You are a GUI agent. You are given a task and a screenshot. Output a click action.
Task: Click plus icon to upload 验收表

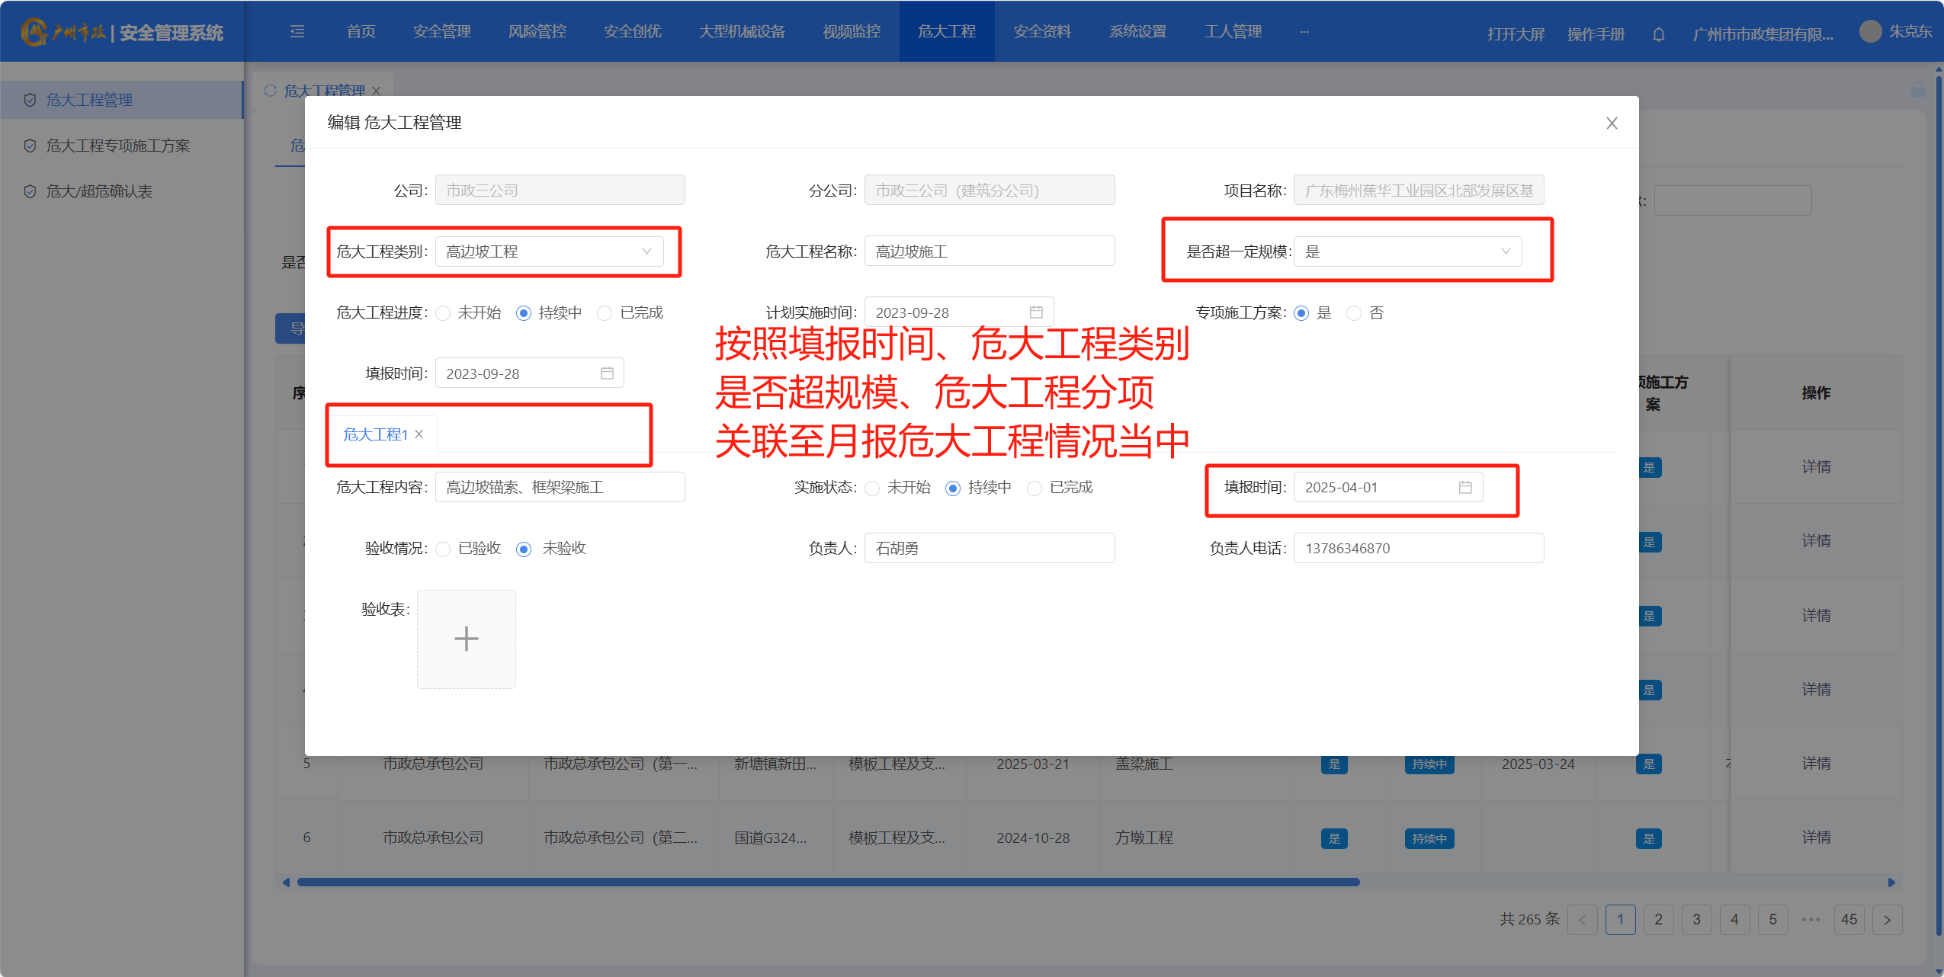tap(466, 639)
